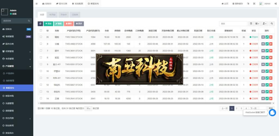Open the 更多 more actions dropdown
The image size is (279, 136).
[x=79, y=24]
